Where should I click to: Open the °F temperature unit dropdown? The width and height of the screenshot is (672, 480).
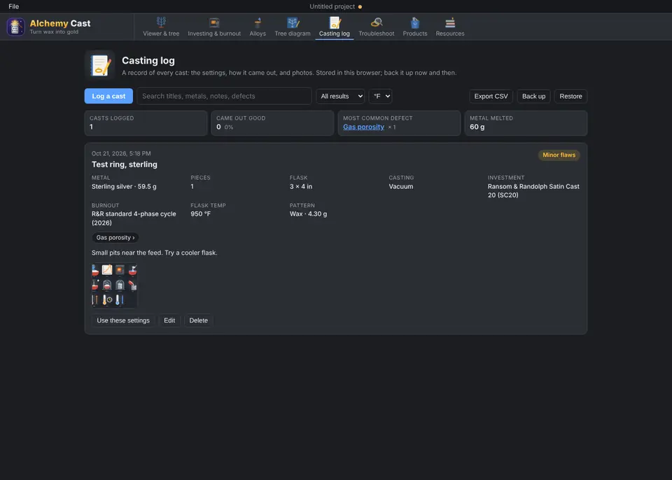coord(381,97)
